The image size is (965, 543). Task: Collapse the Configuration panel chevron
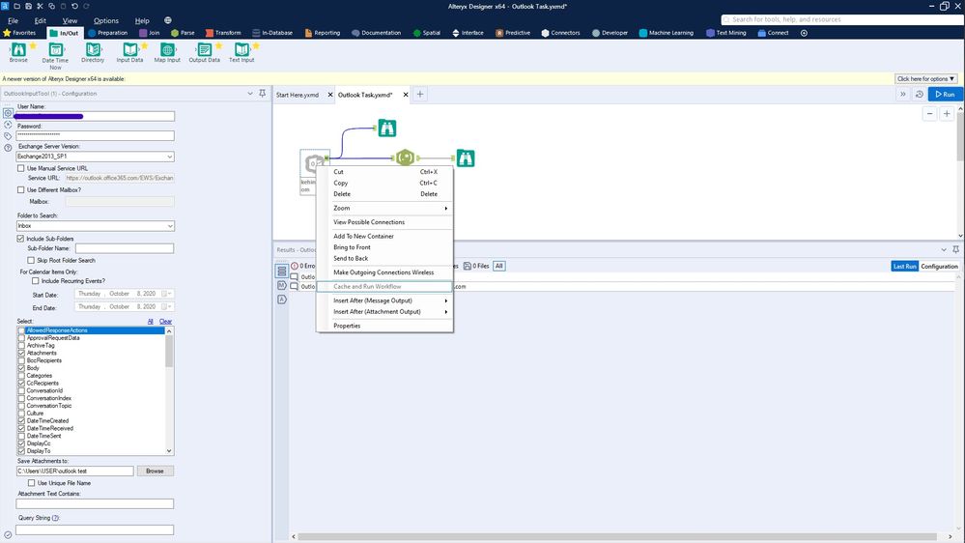point(250,94)
